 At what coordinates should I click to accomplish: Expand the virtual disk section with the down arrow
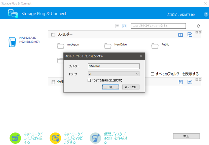pyautogui.click(x=200, y=79)
